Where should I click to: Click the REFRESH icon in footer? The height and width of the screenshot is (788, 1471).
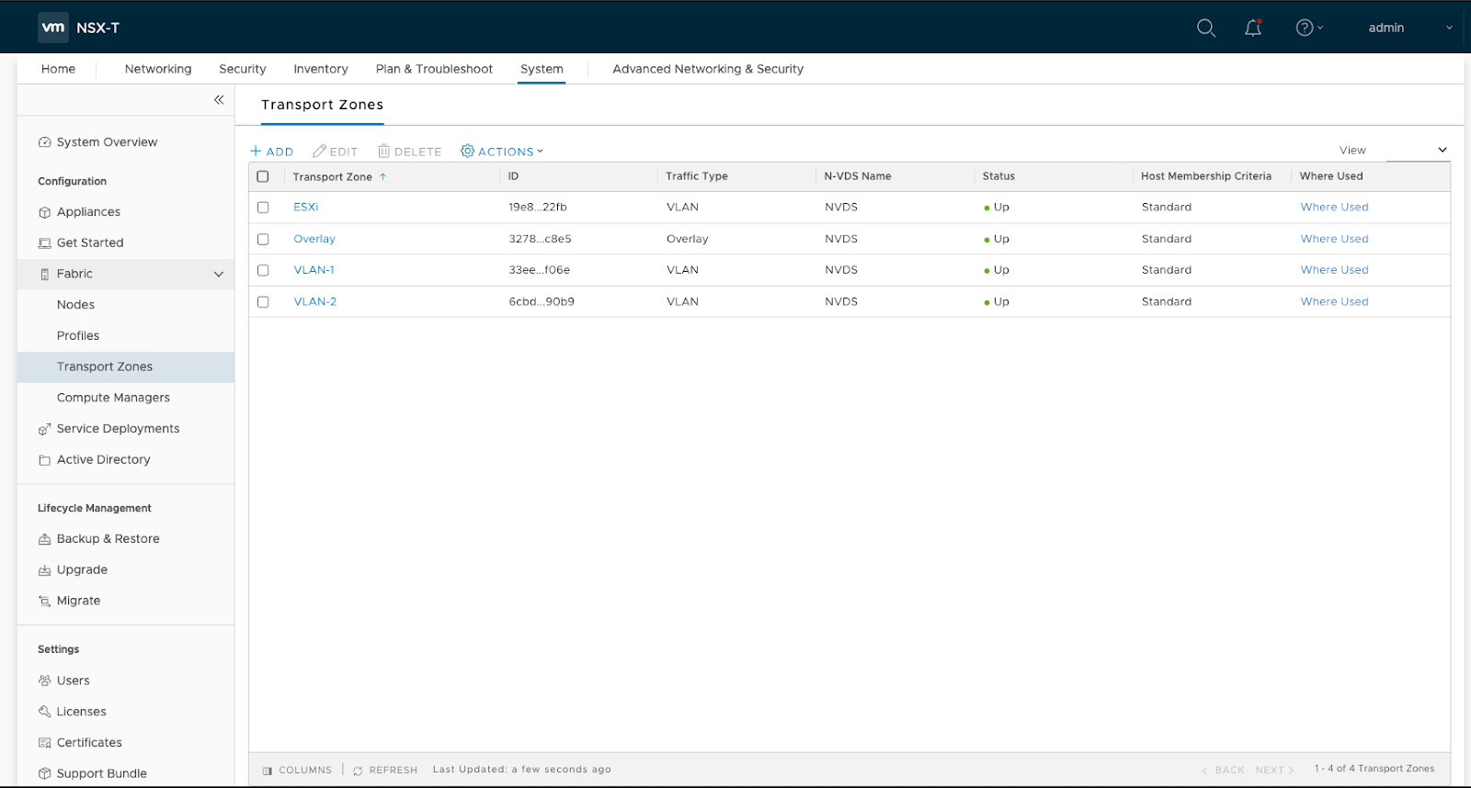359,771
